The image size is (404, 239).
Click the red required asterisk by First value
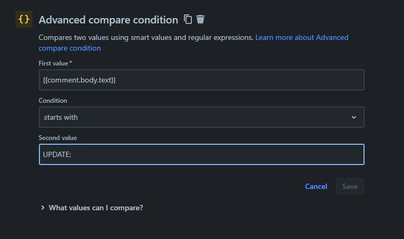point(70,62)
